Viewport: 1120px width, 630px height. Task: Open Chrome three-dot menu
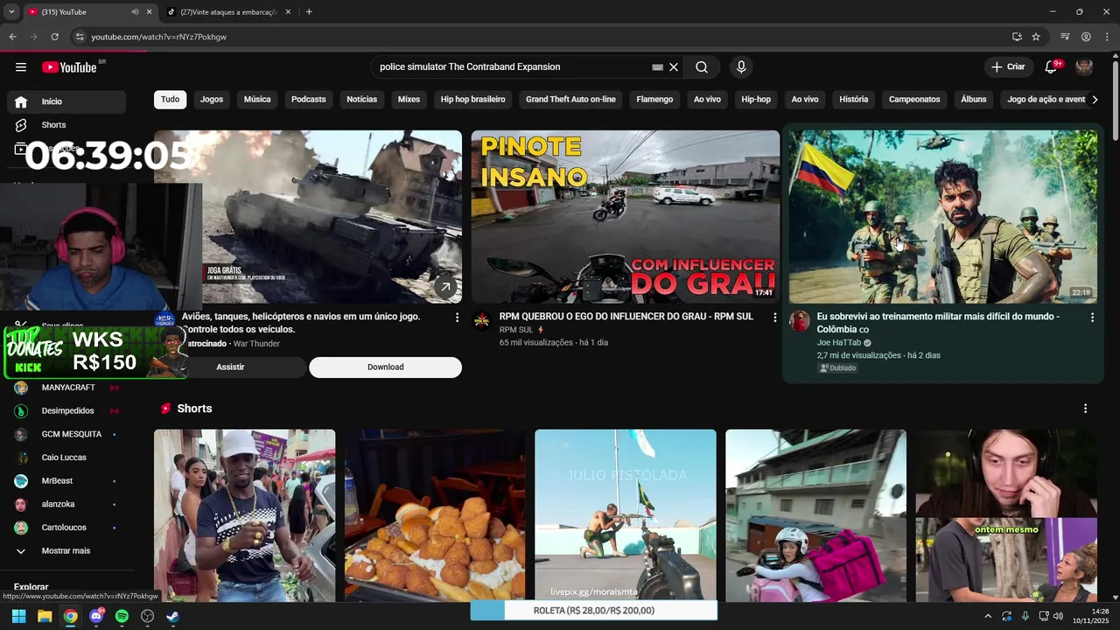pyautogui.click(x=1107, y=37)
